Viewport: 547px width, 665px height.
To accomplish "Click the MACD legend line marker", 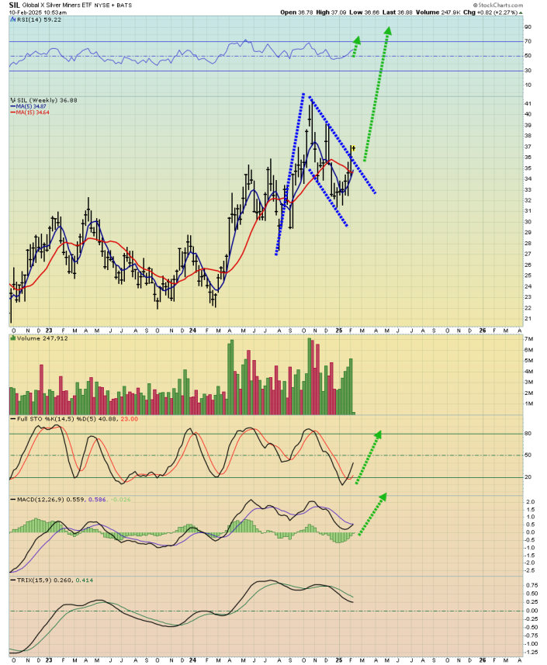I will click(x=13, y=500).
